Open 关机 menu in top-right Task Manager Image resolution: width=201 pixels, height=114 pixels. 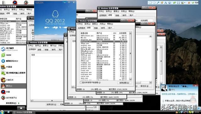(124, 11)
